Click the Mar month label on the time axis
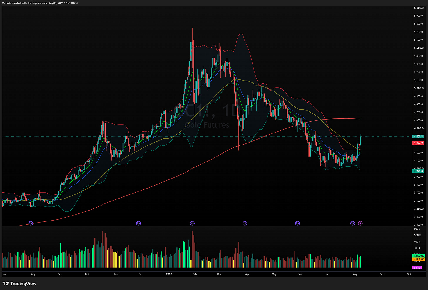The image size is (428, 290). 219,274
